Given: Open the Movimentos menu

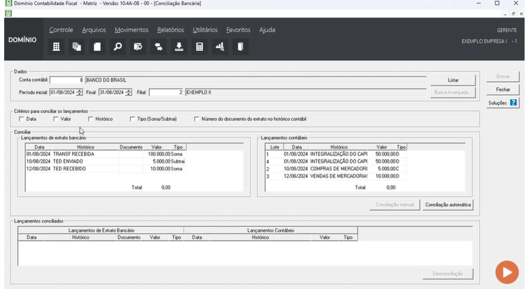Looking at the screenshot, I should (x=131, y=30).
